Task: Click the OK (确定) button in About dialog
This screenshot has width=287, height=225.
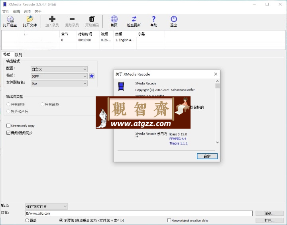Action: click(x=207, y=157)
